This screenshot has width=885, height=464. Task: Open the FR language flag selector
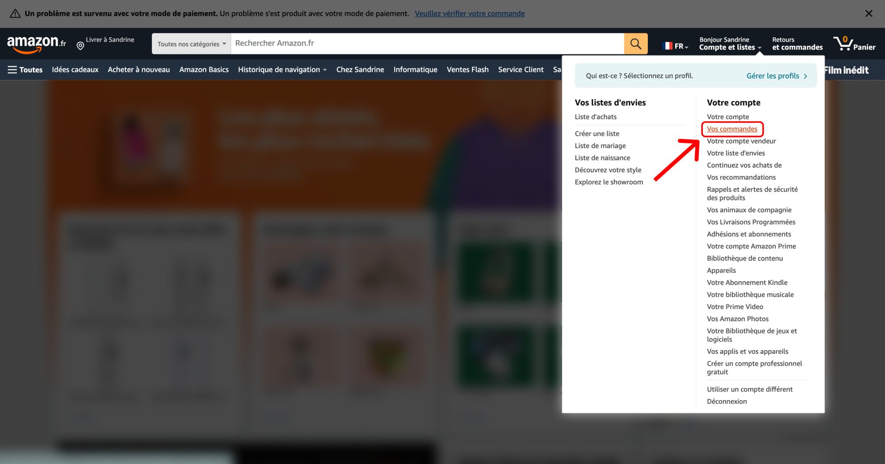(x=675, y=46)
